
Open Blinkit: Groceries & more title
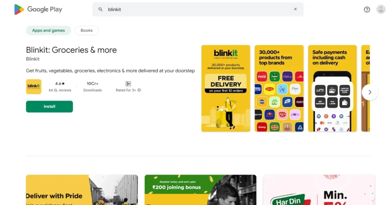[71, 50]
